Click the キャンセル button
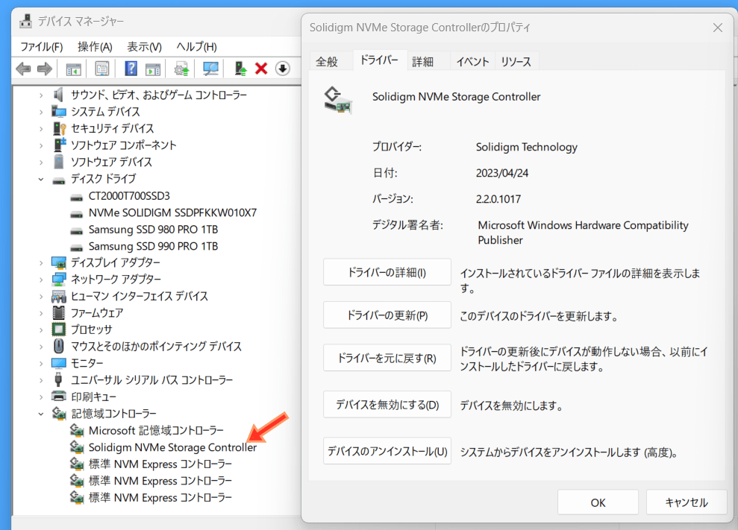738x530 pixels. pos(687,502)
